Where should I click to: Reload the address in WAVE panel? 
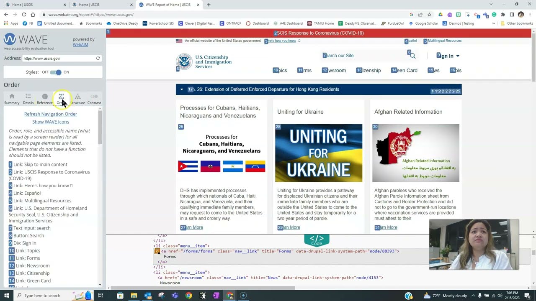(x=98, y=58)
